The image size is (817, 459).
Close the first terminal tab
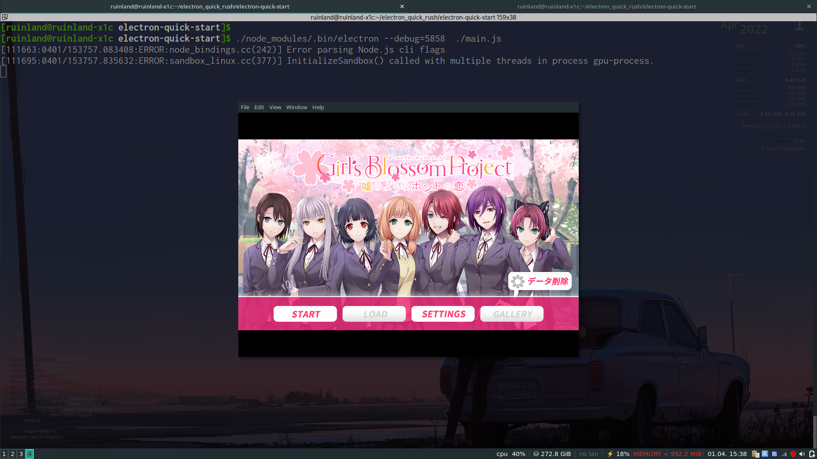402,6
